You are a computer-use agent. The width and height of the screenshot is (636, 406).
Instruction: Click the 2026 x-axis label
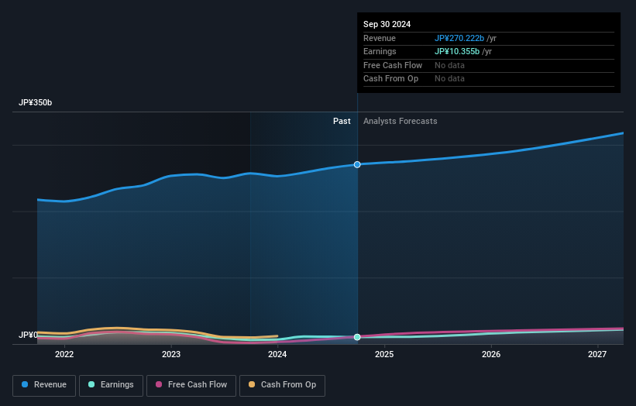(491, 354)
